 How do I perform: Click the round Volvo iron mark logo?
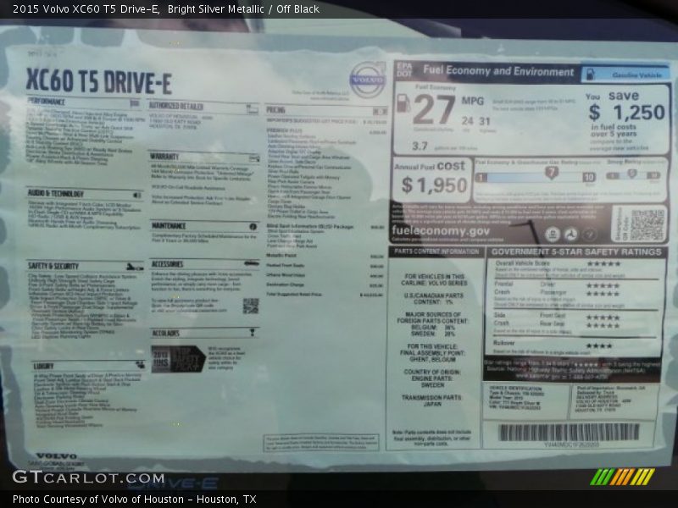[x=367, y=80]
